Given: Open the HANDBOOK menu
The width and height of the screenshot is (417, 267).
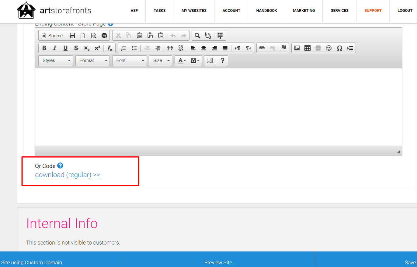Looking at the screenshot, I should (266, 11).
